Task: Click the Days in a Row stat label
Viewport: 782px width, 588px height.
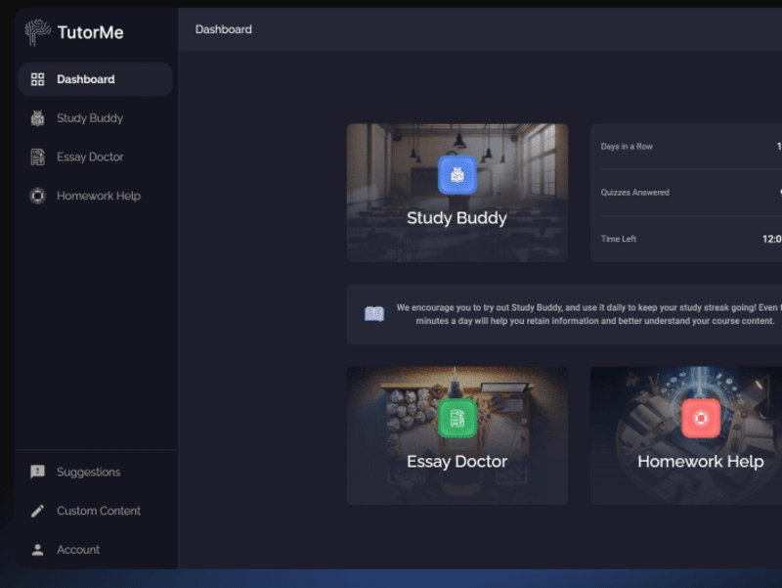Action: coord(627,146)
